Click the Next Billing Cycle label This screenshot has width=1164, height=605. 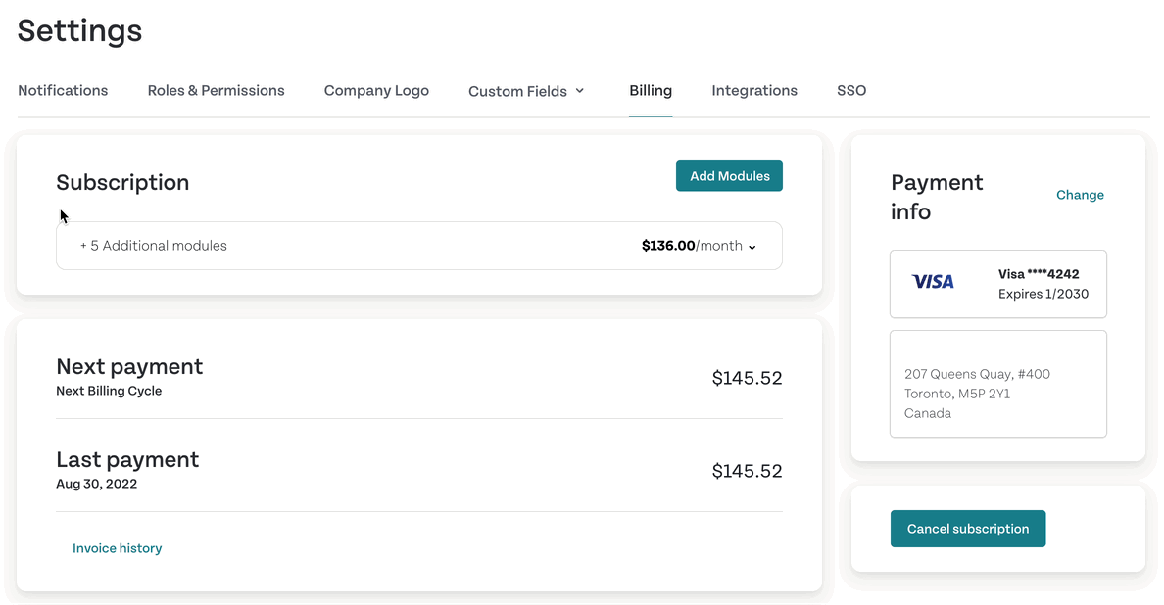click(x=109, y=391)
